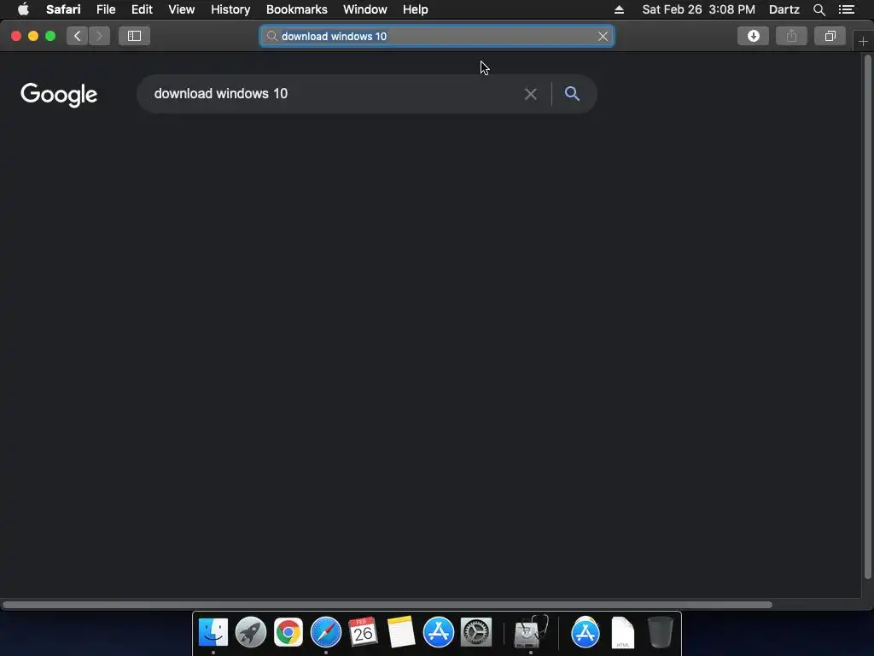Open System Preferences from the Dock

point(476,633)
